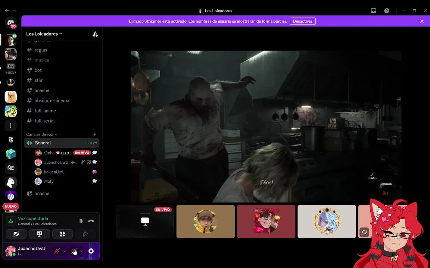Viewport: 430px width, 268px height.
Task: Open the musica text channel
Action: point(62,60)
